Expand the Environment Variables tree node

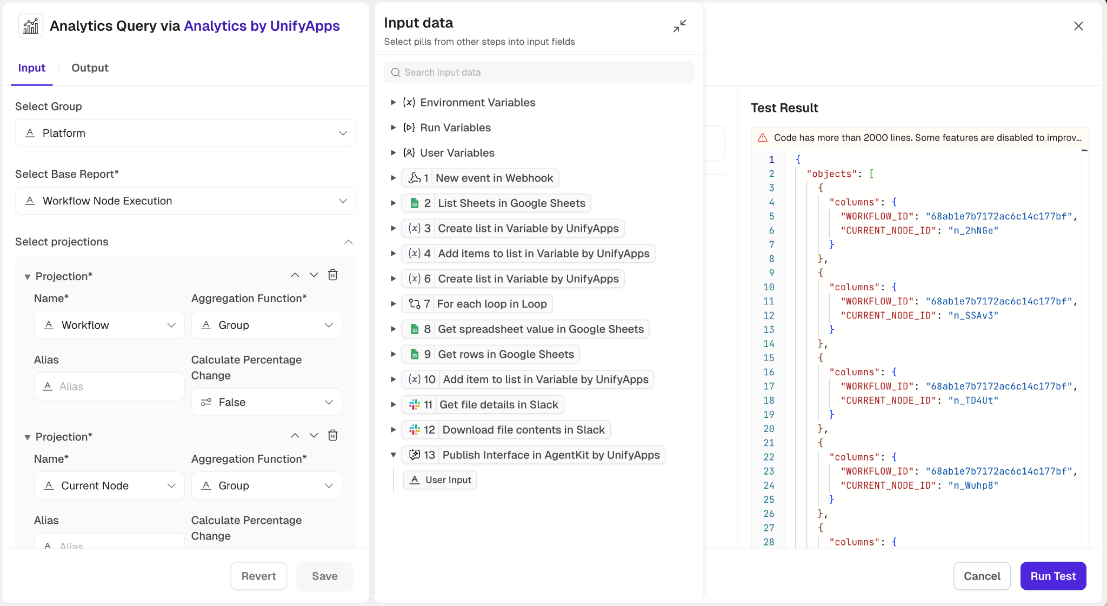[394, 102]
